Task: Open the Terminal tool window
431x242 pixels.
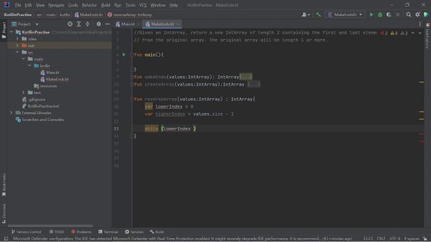Action: pos(108,232)
